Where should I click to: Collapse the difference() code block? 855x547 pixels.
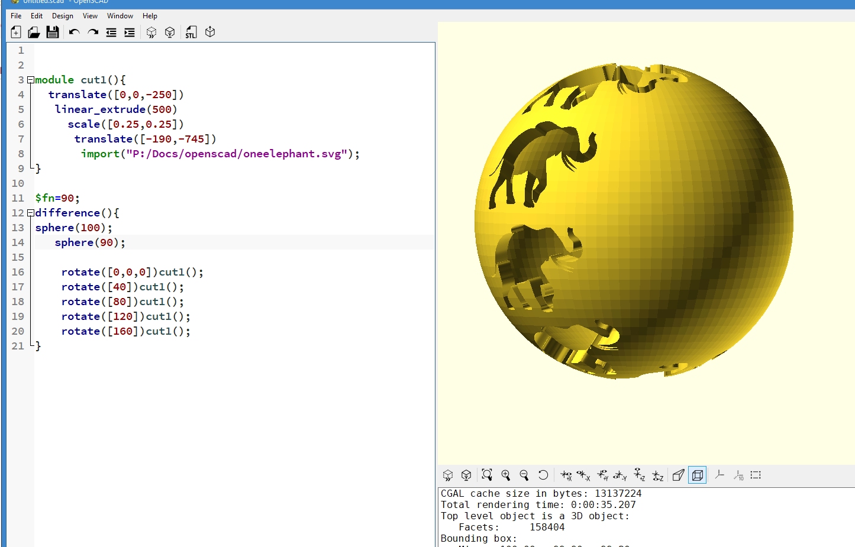click(x=30, y=213)
